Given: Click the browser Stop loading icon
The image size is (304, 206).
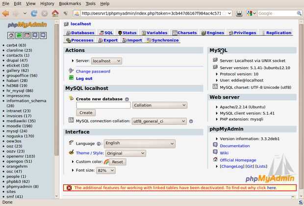Looking at the screenshot, I should (45, 13).
